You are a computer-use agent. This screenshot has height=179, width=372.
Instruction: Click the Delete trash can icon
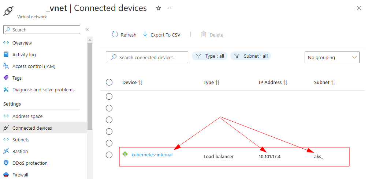click(x=204, y=35)
